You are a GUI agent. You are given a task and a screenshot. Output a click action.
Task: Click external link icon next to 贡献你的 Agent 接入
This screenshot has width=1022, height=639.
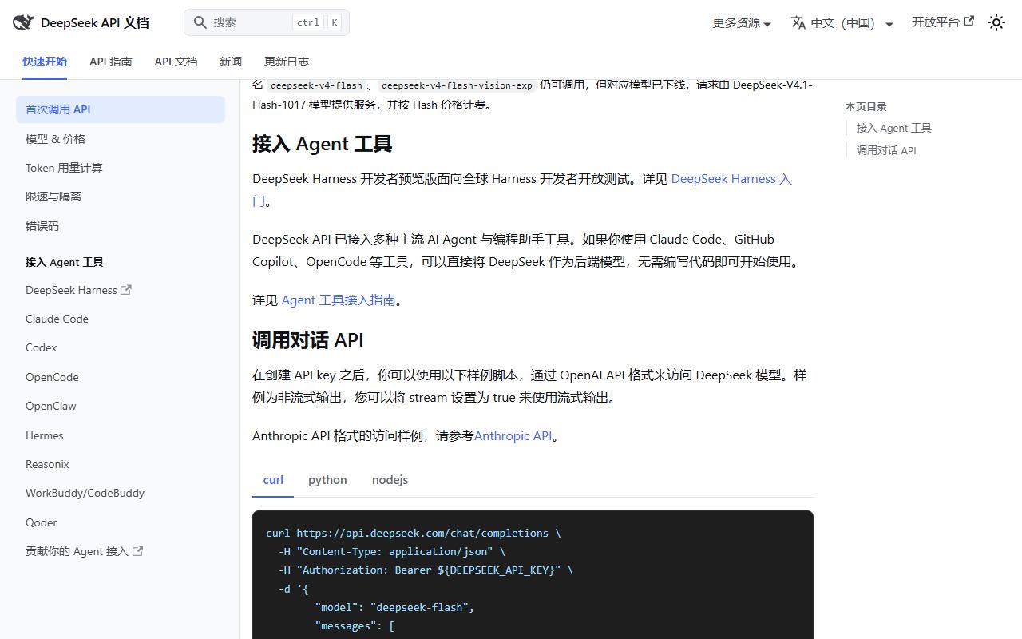pos(137,551)
